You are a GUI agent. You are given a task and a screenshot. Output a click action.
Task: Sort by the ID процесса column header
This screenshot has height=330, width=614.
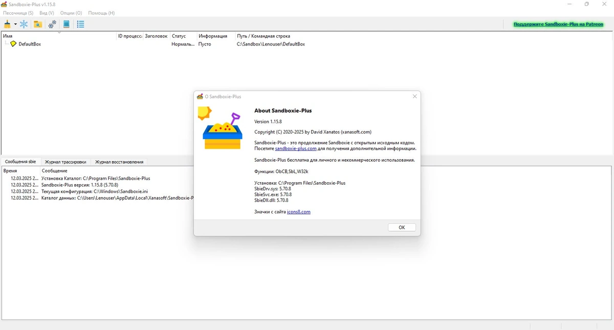[x=130, y=36]
